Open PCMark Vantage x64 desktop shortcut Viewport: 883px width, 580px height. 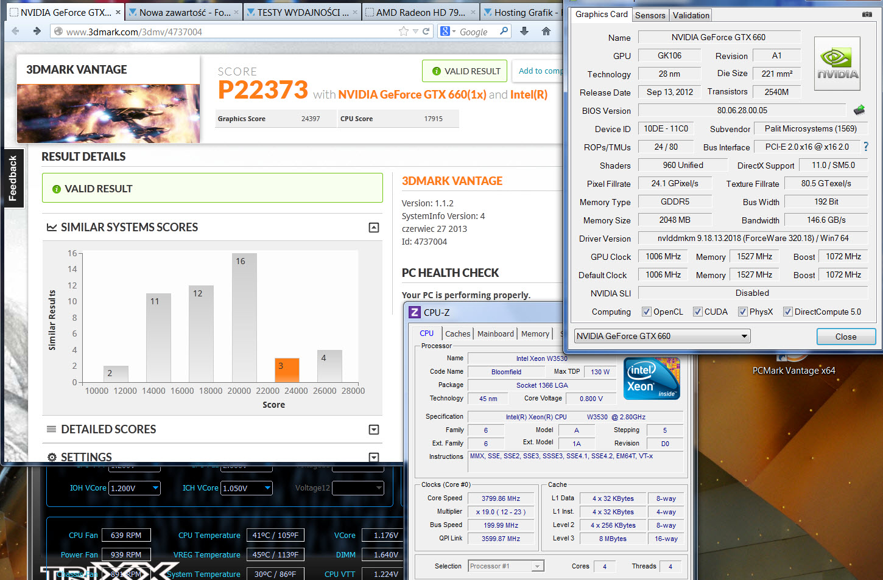coord(793,365)
